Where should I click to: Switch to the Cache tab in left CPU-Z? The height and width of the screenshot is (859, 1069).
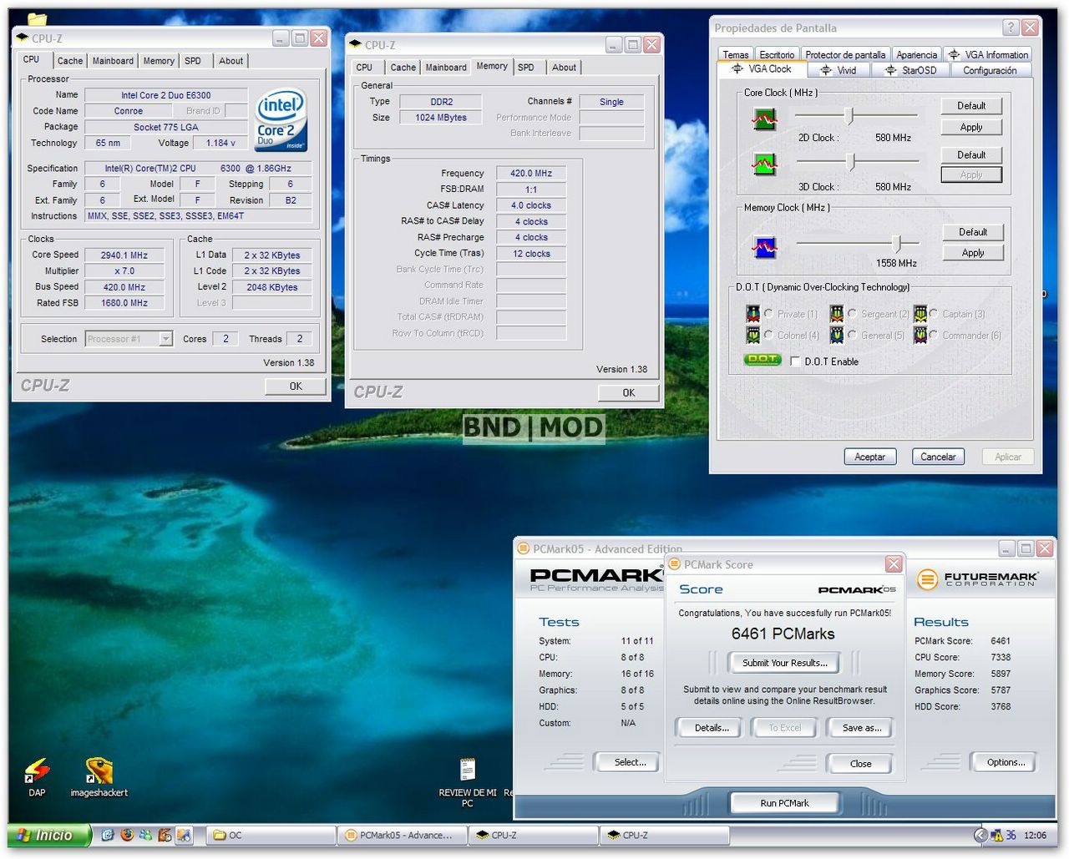[70, 61]
